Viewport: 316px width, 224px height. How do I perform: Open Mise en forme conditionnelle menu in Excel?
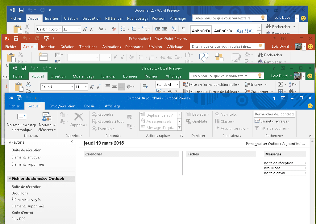coord(211,85)
